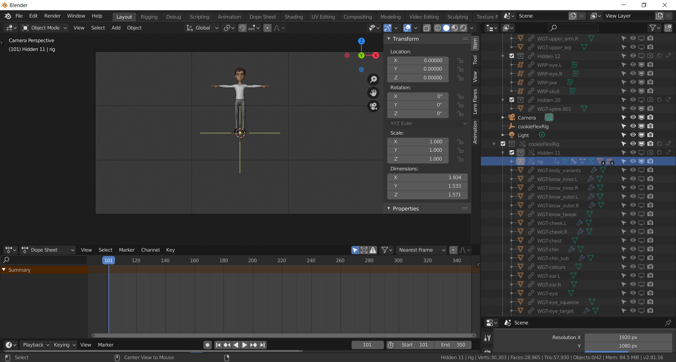Switch to UV Editing workspace tab
The height and width of the screenshot is (362, 676).
click(x=323, y=17)
